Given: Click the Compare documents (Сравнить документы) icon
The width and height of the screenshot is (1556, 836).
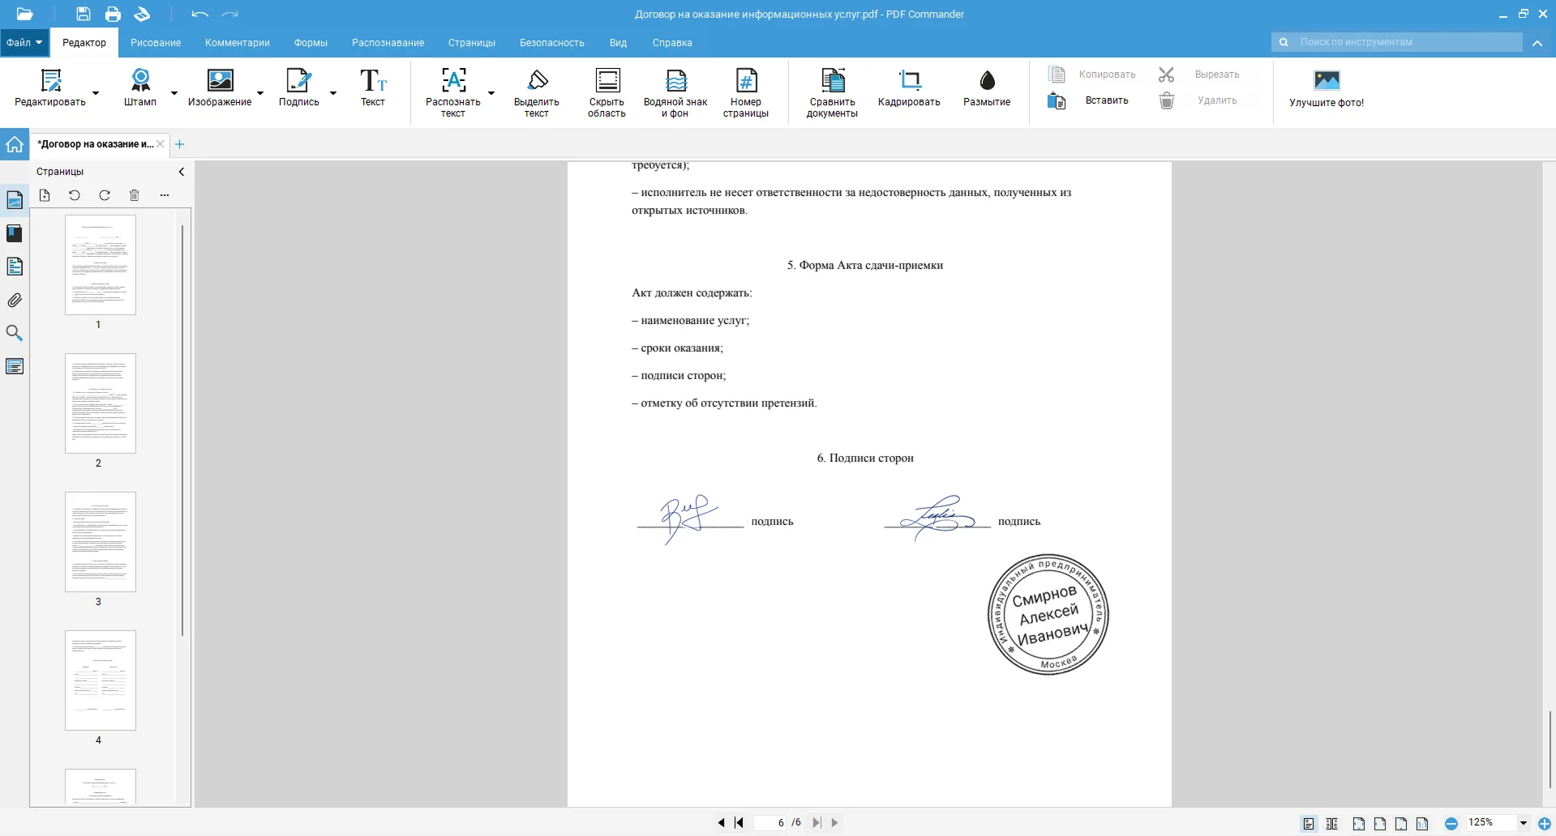Looking at the screenshot, I should [x=832, y=81].
